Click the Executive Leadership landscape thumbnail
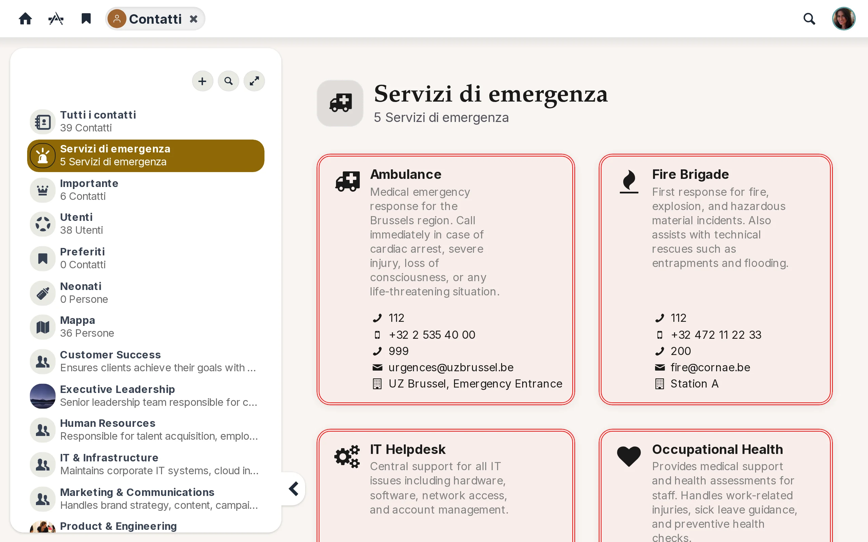Viewport: 868px width, 542px height. click(43, 396)
